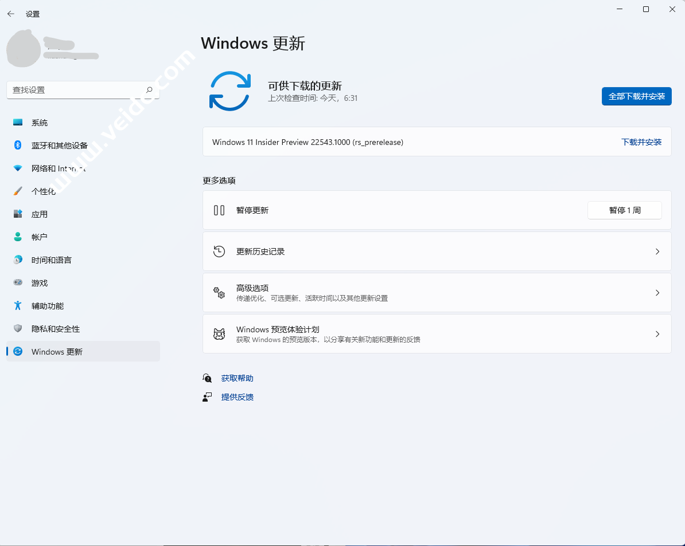The image size is (685, 546).
Task: Open 隐私和安全性 settings
Action: 17,328
